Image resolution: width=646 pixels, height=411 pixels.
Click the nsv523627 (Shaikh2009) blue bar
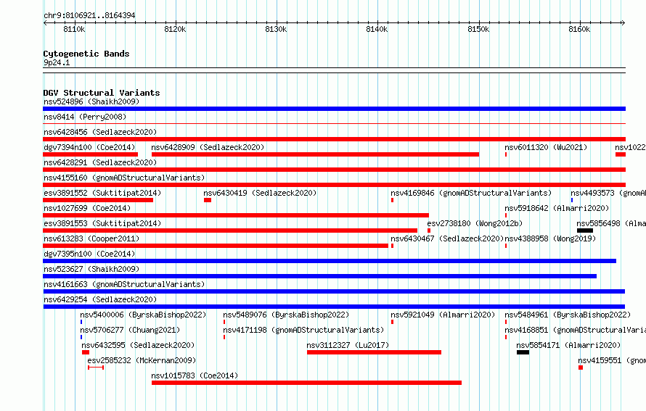(x=319, y=276)
